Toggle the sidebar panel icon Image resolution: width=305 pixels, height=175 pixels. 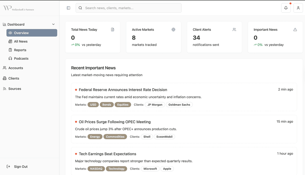pyautogui.click(x=68, y=8)
